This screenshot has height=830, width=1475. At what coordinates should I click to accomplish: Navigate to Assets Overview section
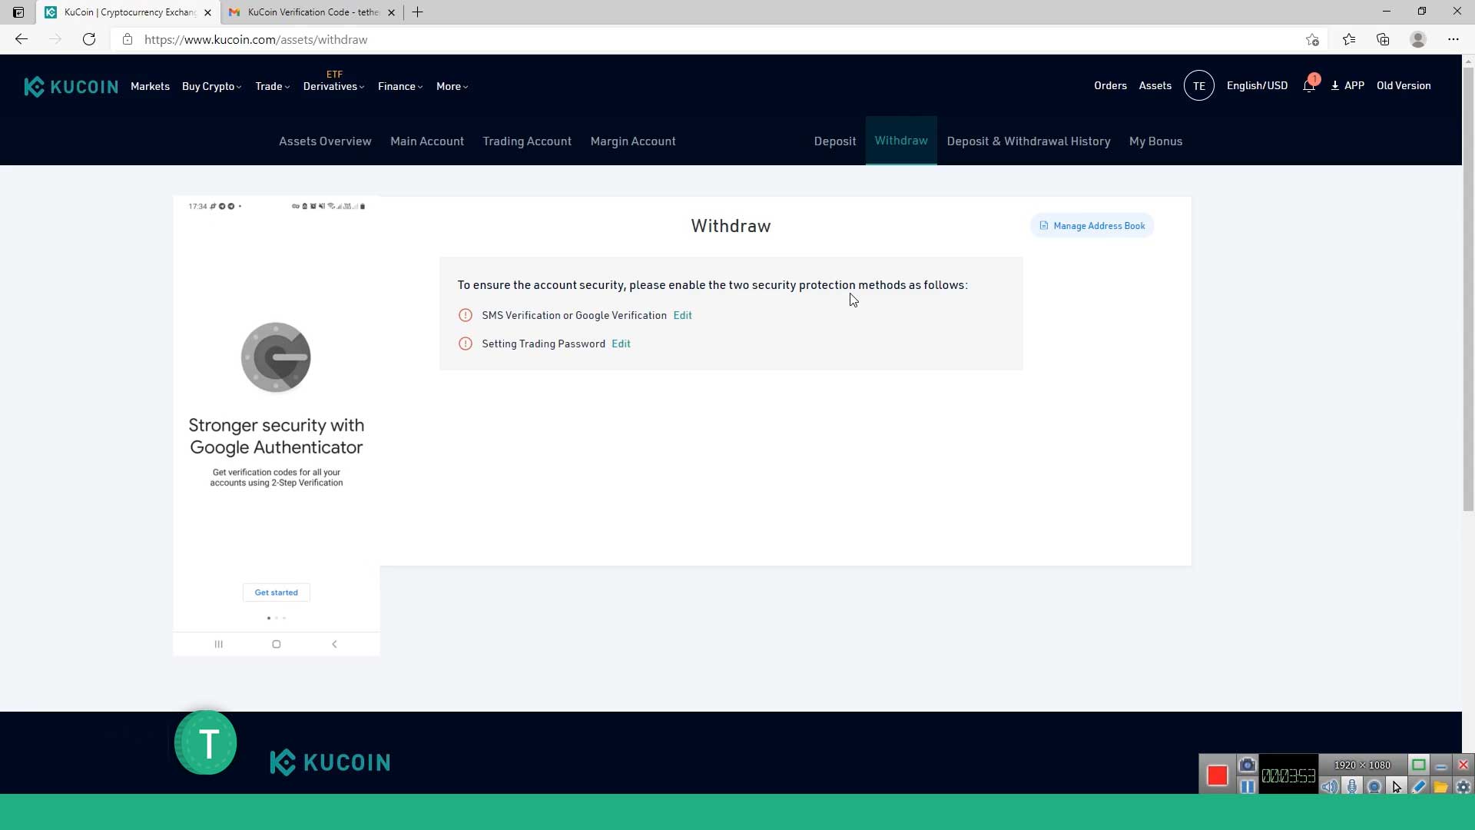click(x=325, y=141)
